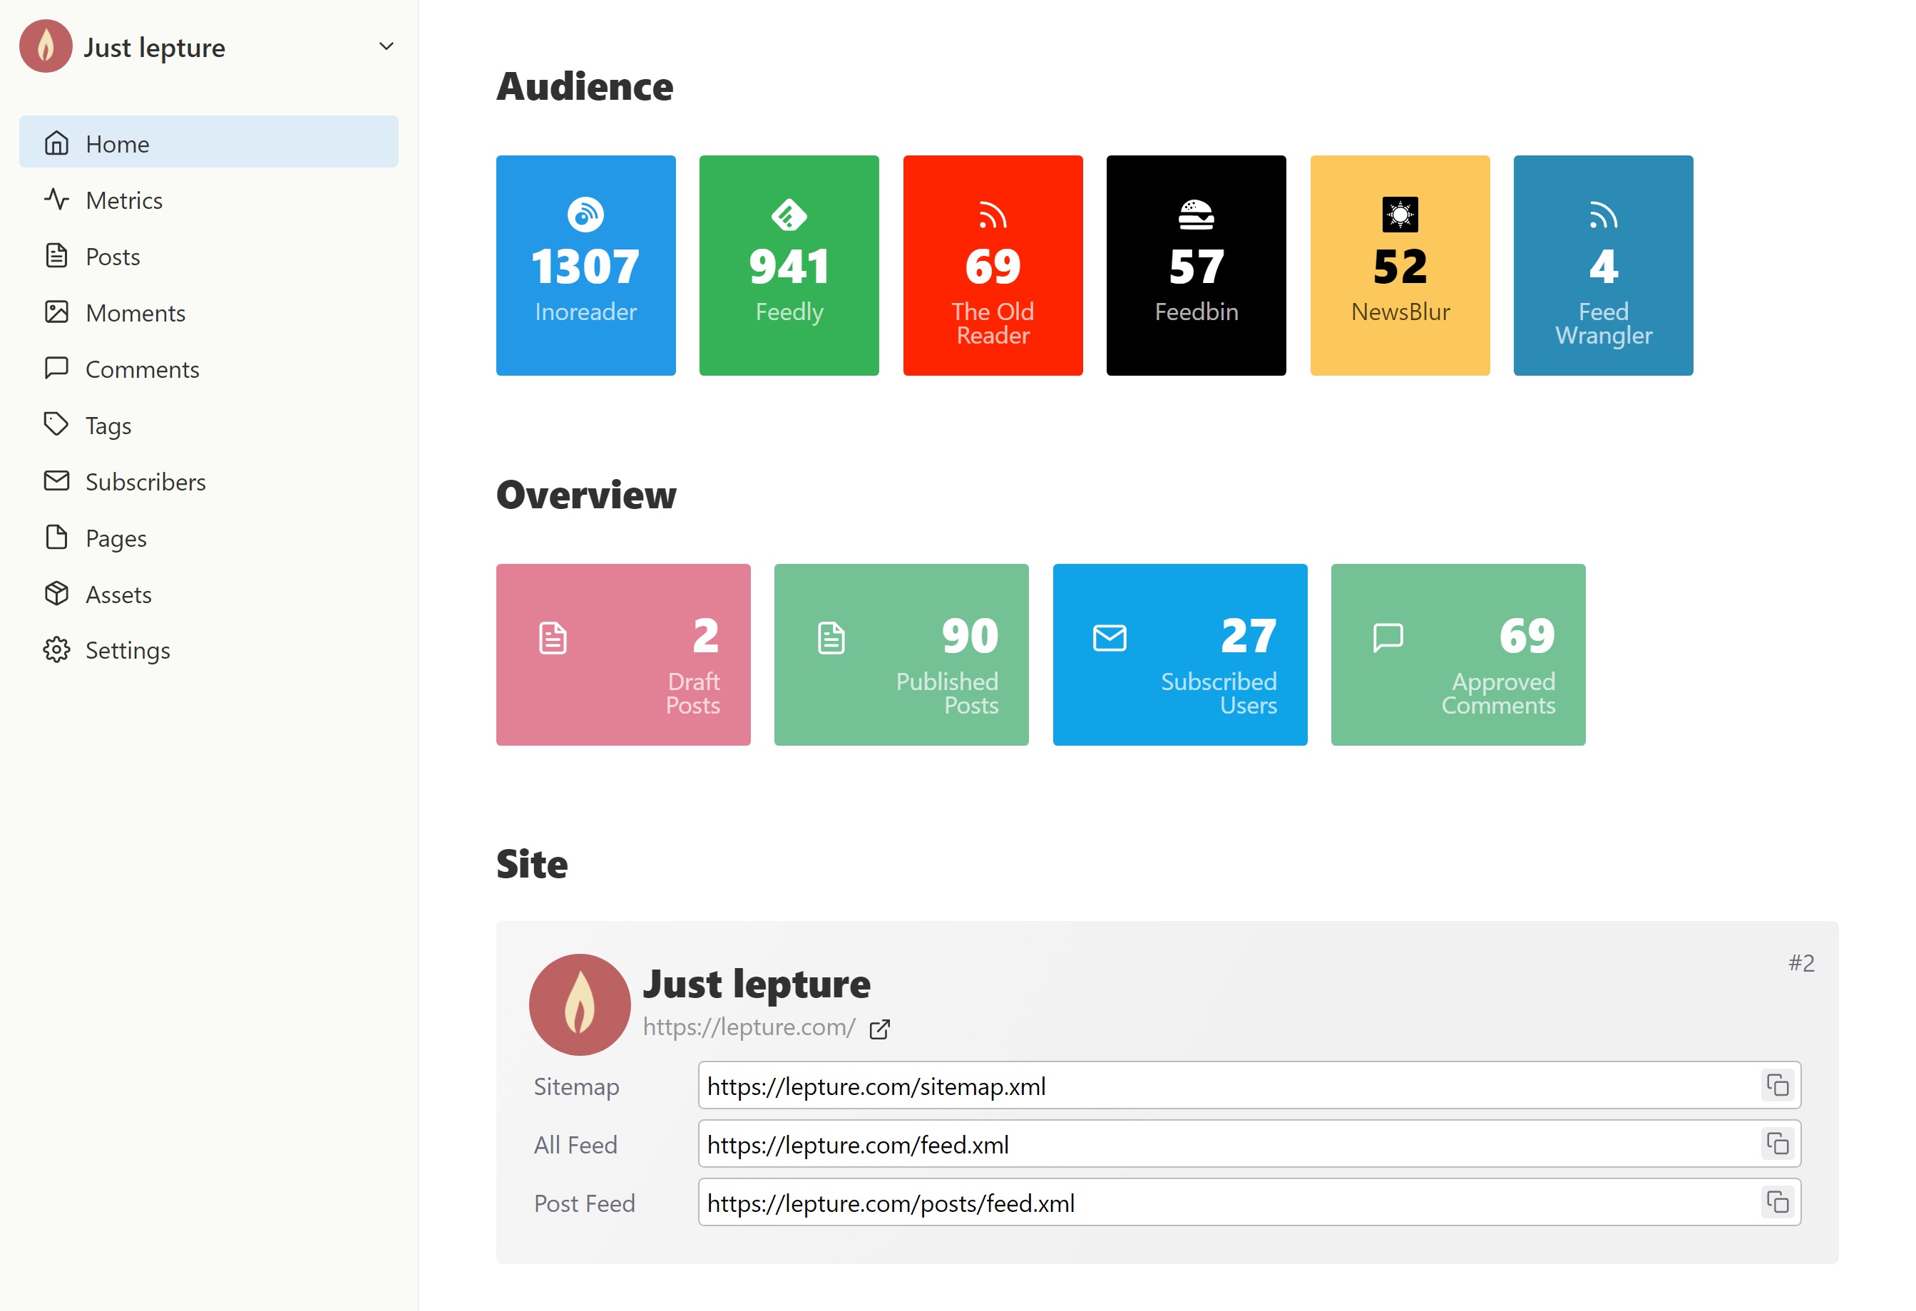Open the Subscribed Users overview card

[x=1180, y=654]
